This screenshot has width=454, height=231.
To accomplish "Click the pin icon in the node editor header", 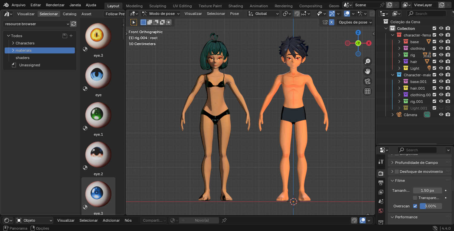I will 224,220.
